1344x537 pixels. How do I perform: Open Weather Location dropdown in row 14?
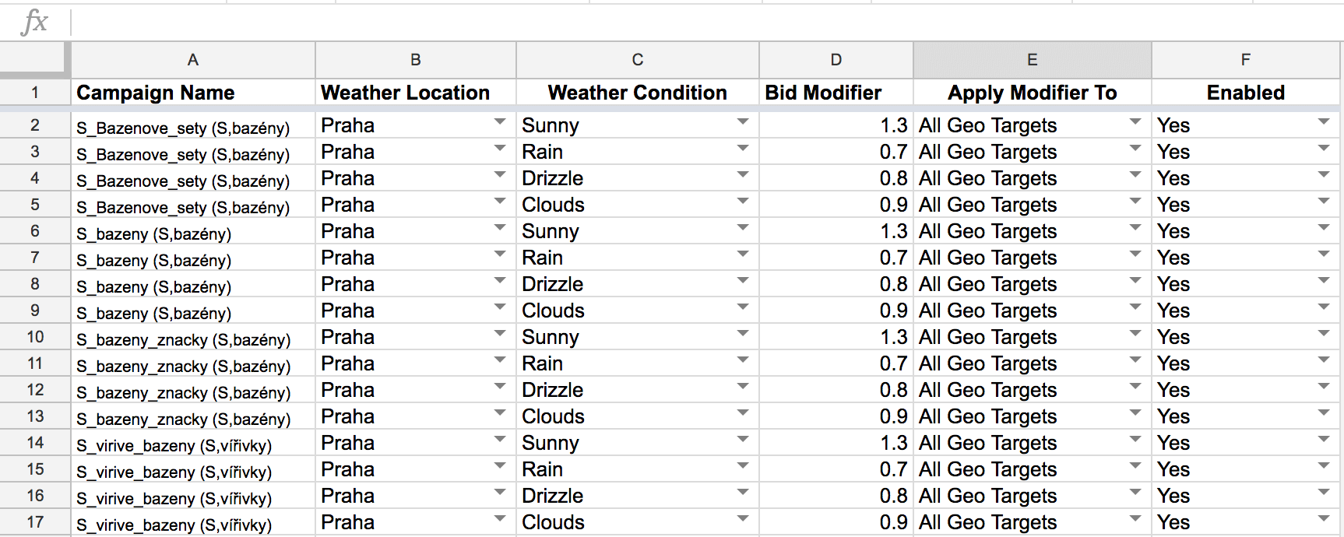pyautogui.click(x=500, y=440)
